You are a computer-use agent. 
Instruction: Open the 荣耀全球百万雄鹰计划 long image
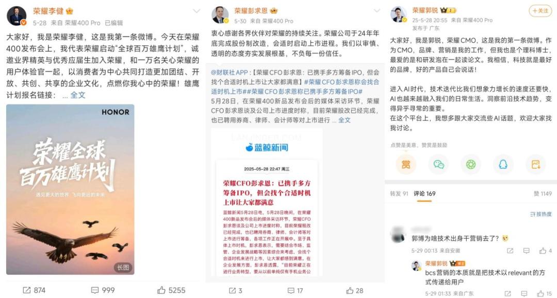pyautogui.click(x=70, y=189)
